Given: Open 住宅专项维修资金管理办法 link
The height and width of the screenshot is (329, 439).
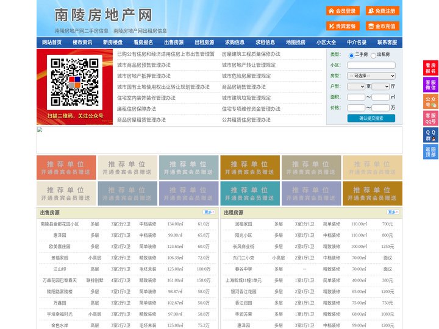Looking at the screenshot, I should point(251,109).
